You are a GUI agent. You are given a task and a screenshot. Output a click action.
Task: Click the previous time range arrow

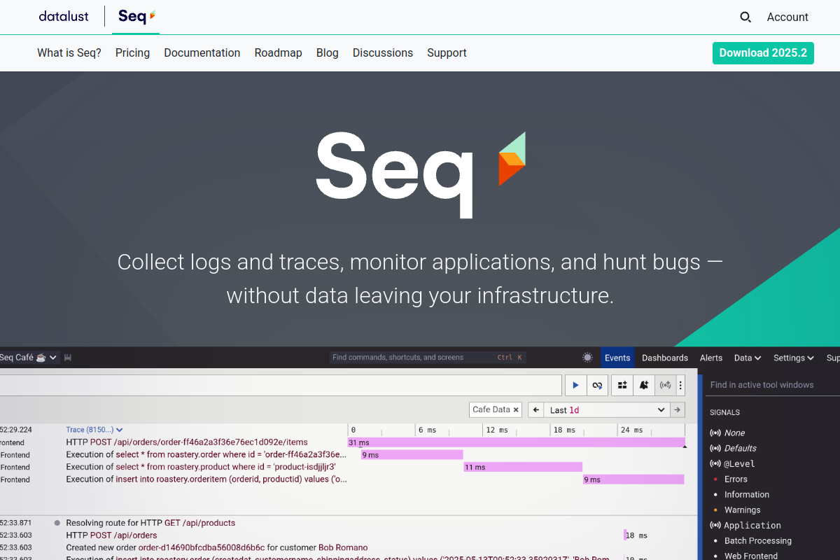click(536, 410)
